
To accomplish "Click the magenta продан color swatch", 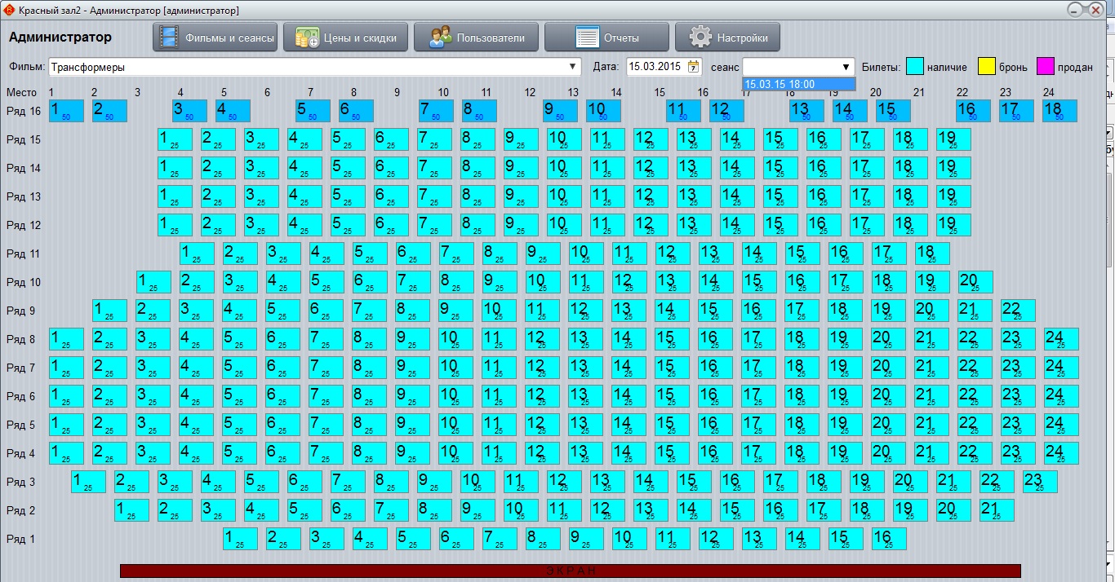I will 1046,67.
